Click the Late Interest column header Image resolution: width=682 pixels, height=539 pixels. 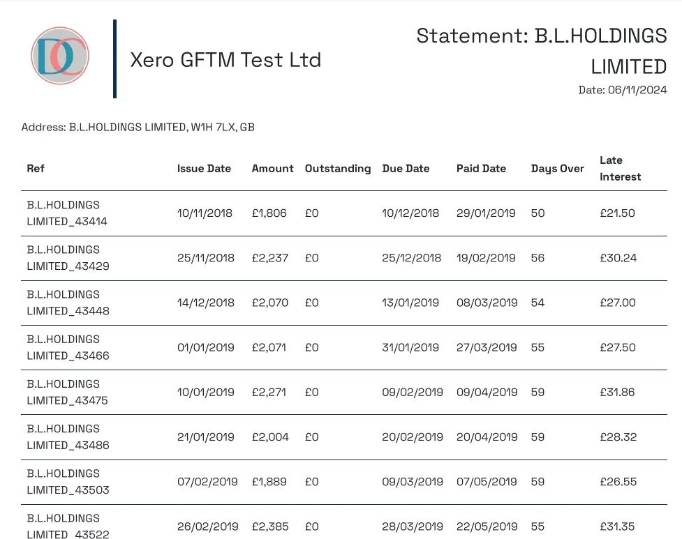(x=621, y=169)
